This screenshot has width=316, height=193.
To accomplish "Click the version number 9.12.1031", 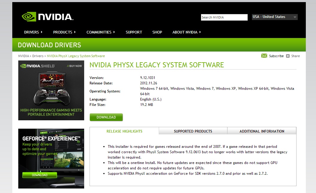I will point(148,78).
